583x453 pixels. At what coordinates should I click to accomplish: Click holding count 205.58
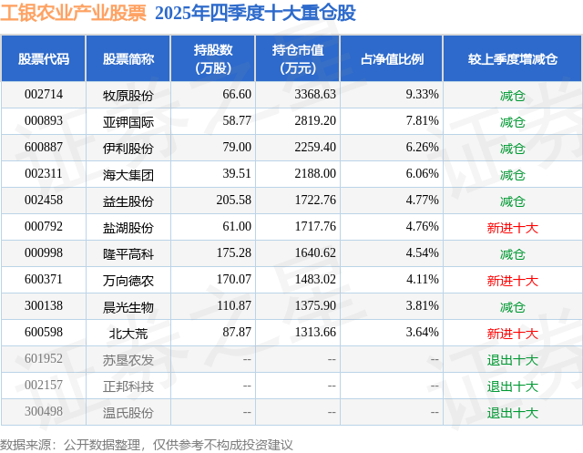(x=234, y=201)
